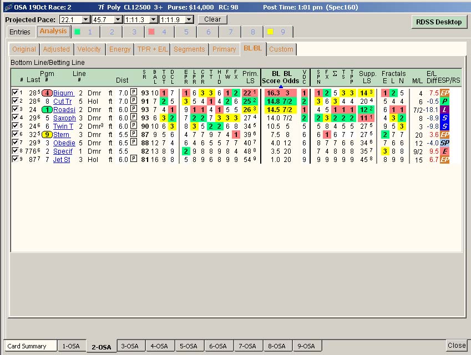This screenshot has height=355, width=471.
Task: Click yellow program number 9 badge for Stern
Action: click(47, 135)
